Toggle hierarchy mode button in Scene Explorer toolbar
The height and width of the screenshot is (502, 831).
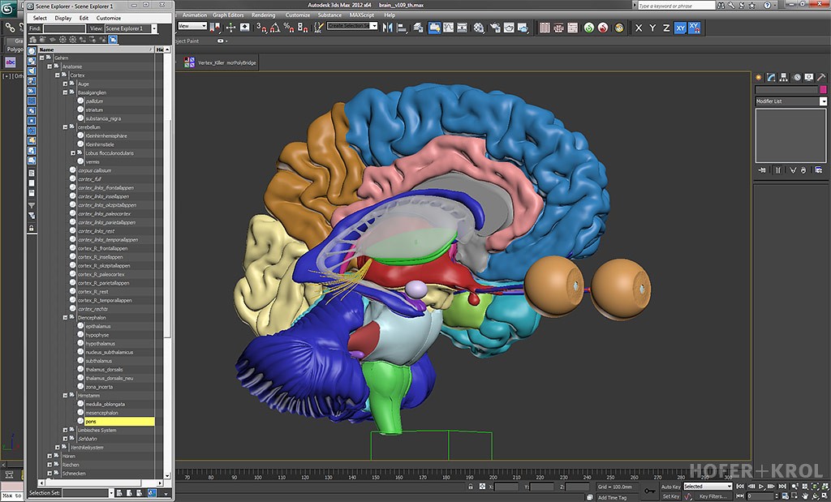[x=113, y=39]
